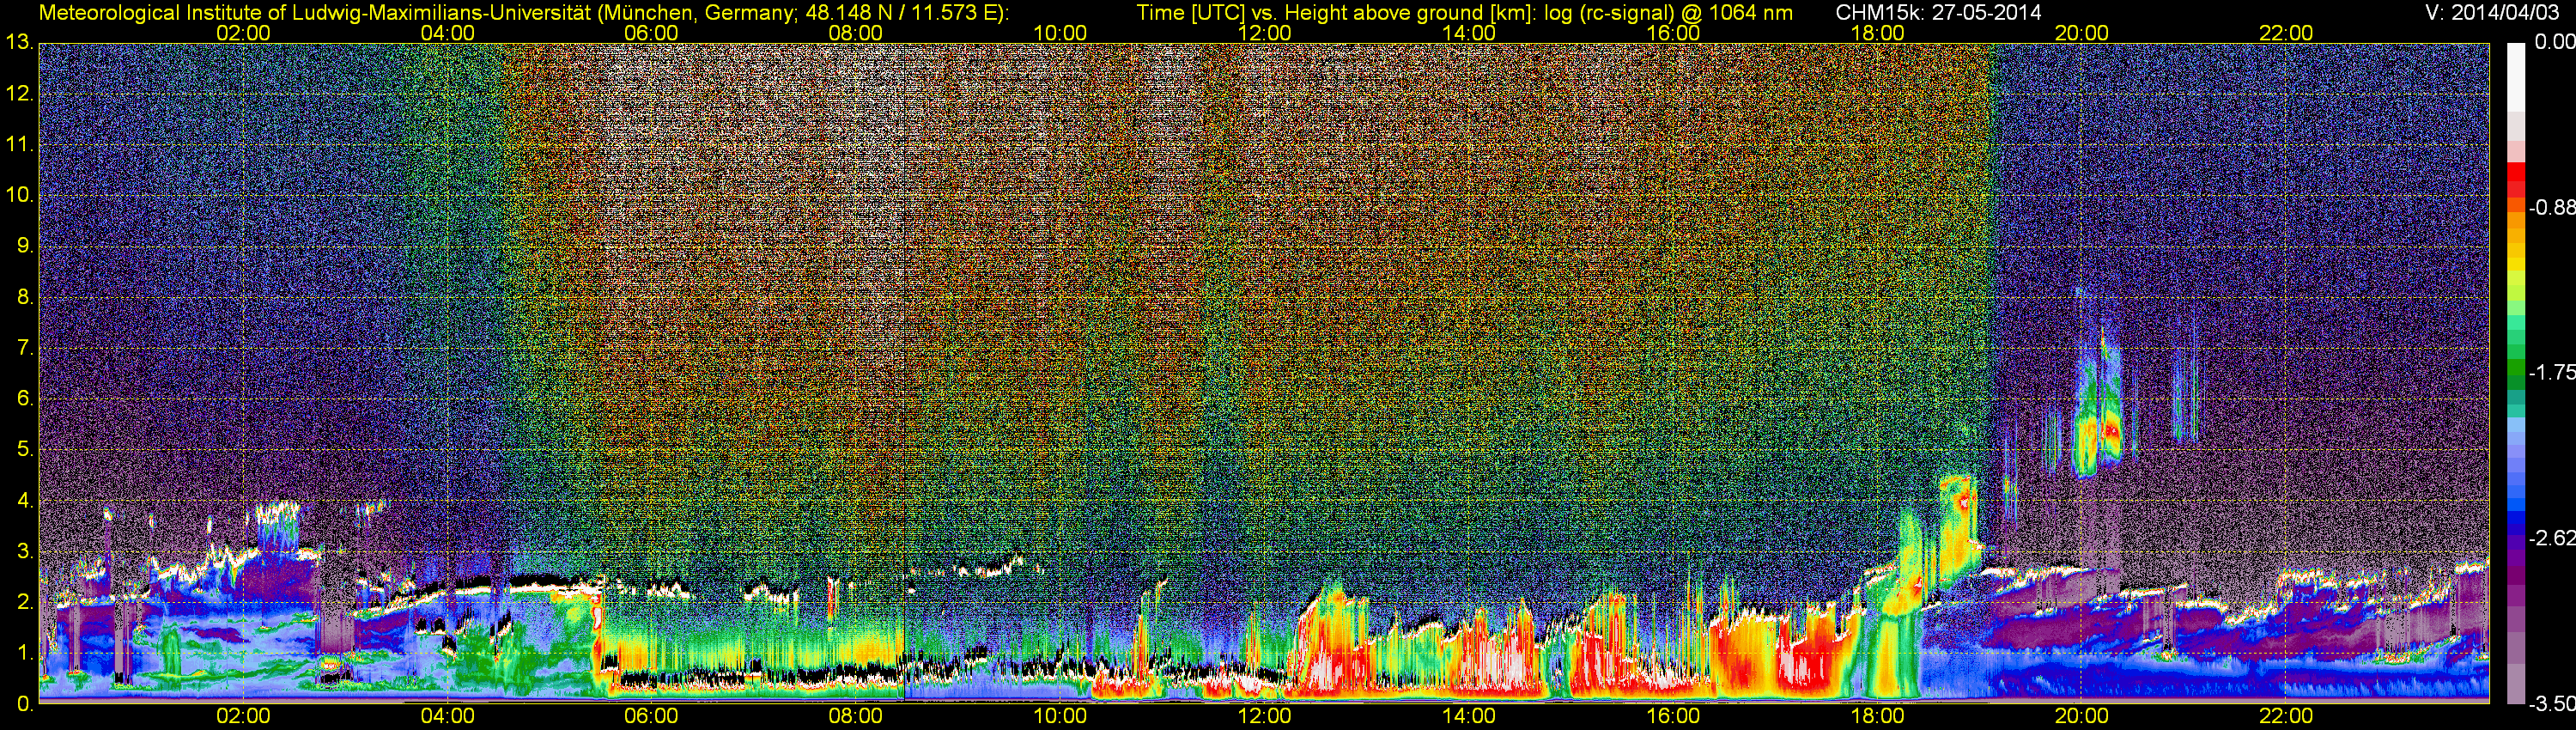Click the 12:00 label on the bottom time axis

[x=1265, y=716]
